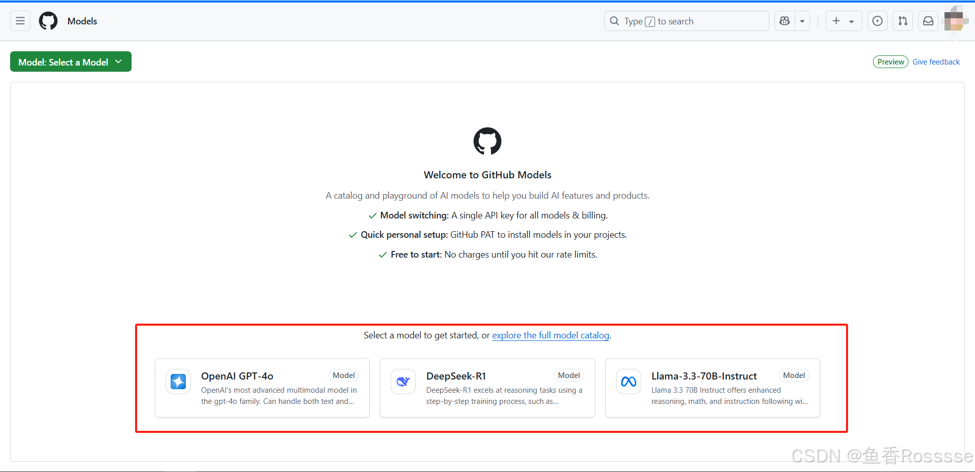The height and width of the screenshot is (472, 975).
Task: Click the Model badge on Llama-3.3-70B-Instruct card
Action: (x=794, y=375)
